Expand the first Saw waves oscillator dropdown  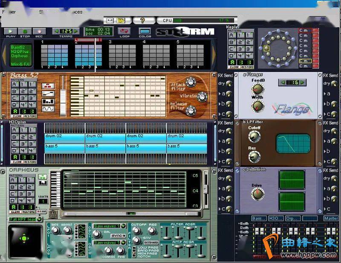(124, 226)
